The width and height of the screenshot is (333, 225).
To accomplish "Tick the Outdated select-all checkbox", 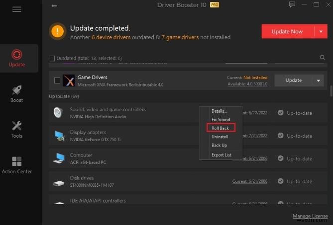I will coord(52,58).
